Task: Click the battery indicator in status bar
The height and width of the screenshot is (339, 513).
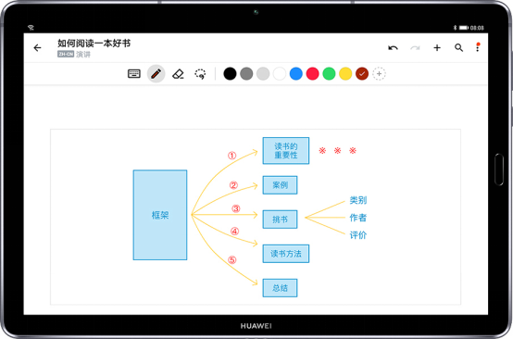Action: click(464, 28)
